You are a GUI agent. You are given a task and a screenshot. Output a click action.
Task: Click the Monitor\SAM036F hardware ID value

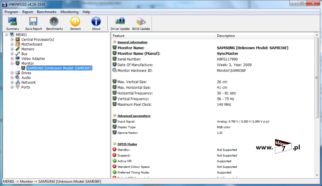coord(231,71)
